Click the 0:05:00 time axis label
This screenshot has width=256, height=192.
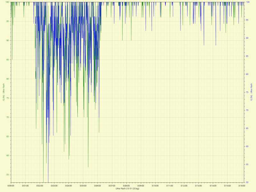pos(83,186)
